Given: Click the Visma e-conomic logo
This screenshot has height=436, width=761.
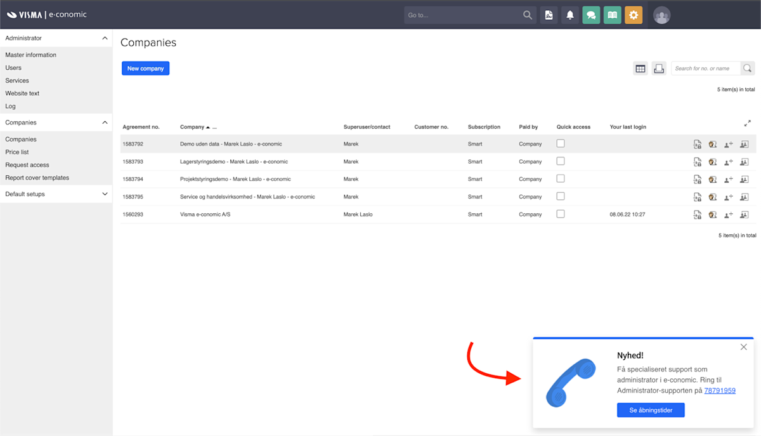Looking at the screenshot, I should click(47, 15).
